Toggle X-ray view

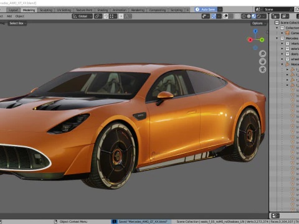click(237, 16)
